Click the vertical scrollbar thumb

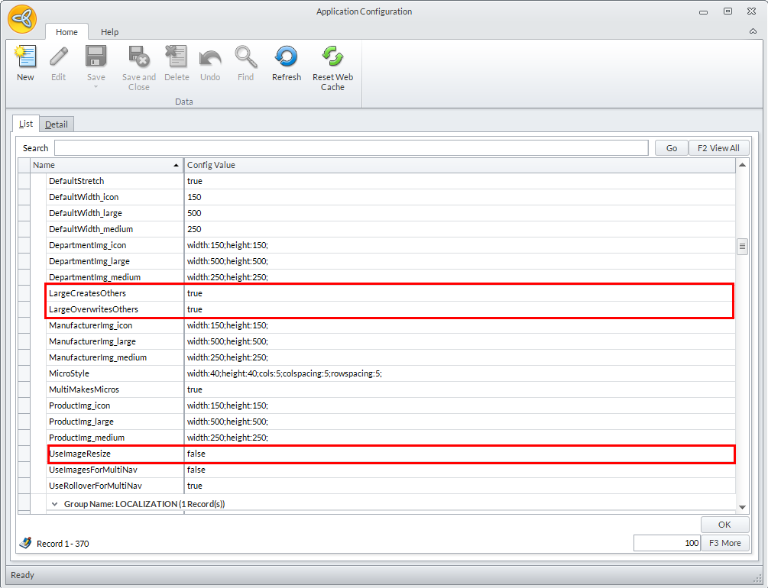pyautogui.click(x=741, y=247)
